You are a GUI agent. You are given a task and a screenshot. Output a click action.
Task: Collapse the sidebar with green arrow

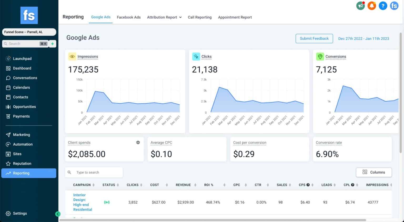tap(58, 214)
